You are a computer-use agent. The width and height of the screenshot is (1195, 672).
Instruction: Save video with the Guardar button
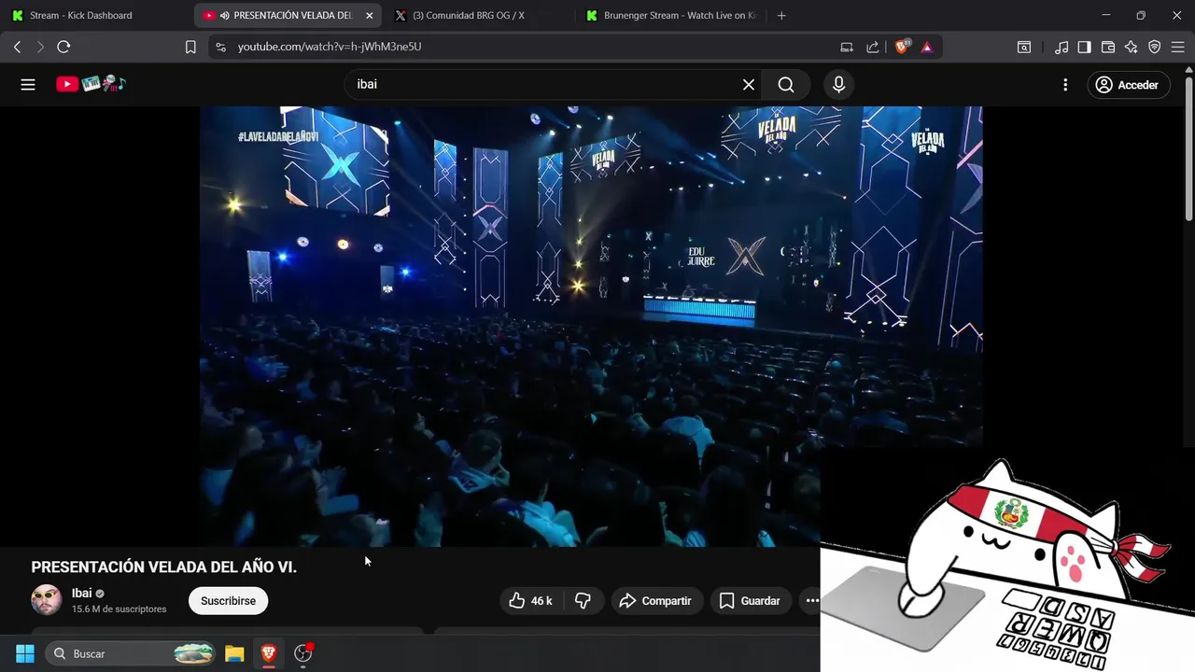[751, 601]
